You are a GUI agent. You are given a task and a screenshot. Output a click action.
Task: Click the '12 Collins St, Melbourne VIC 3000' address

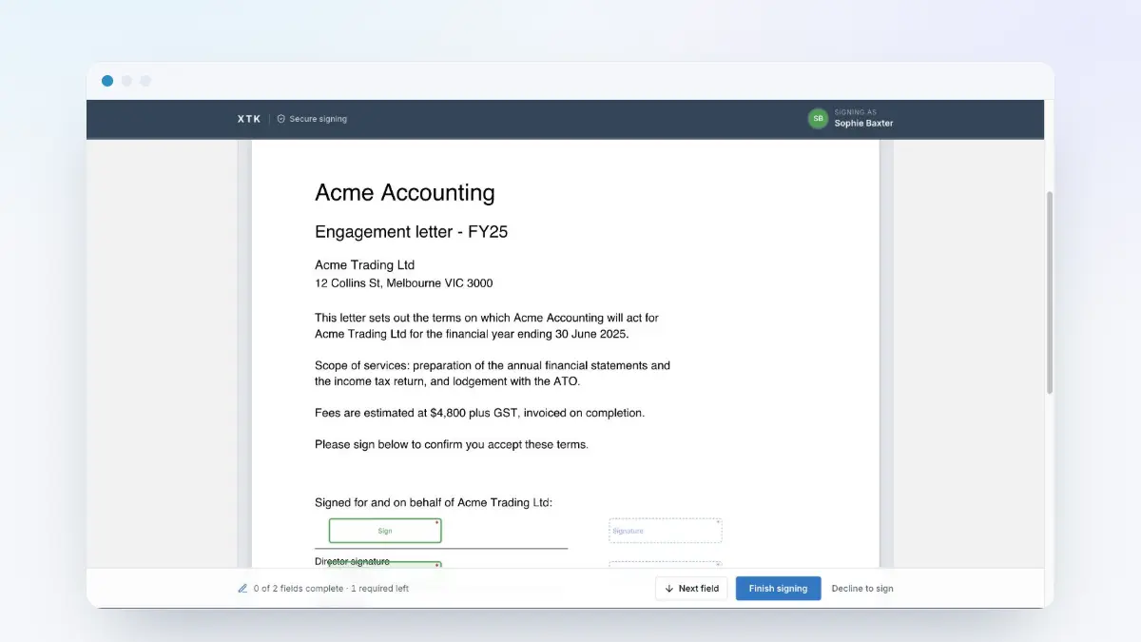tap(404, 283)
